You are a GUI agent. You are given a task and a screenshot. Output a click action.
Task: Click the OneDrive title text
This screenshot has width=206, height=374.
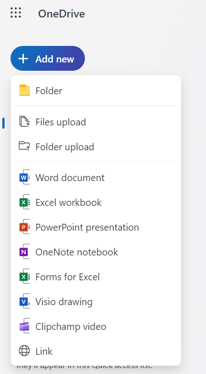point(61,14)
